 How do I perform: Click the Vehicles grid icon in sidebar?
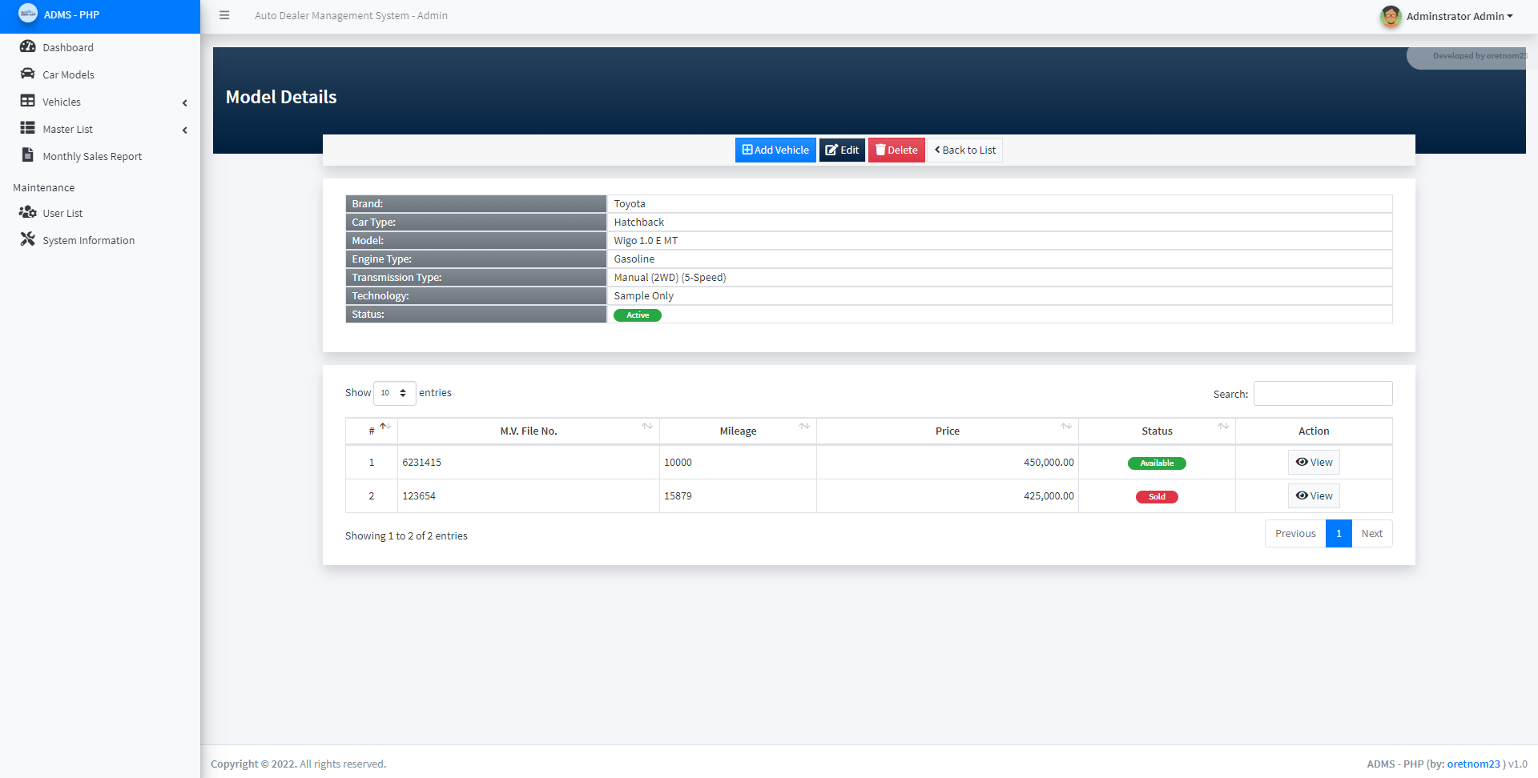pos(28,102)
